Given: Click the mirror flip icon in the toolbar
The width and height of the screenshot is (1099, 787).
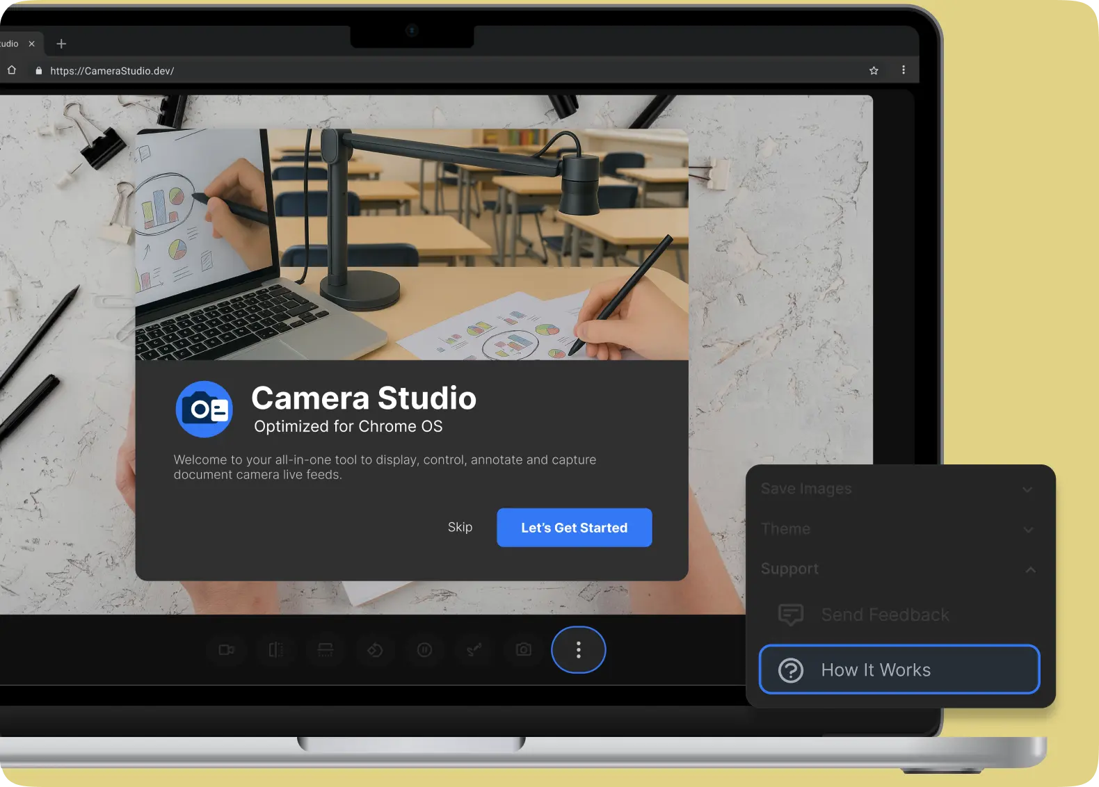Looking at the screenshot, I should click(276, 650).
